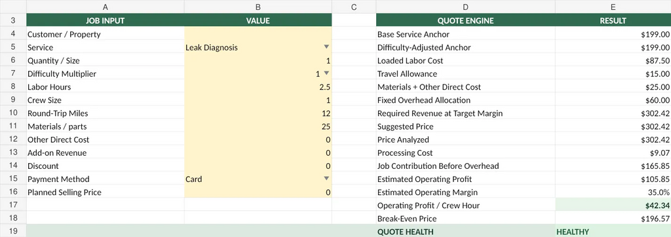
Task: Select the Crew Size label cell
Action: click(x=105, y=100)
